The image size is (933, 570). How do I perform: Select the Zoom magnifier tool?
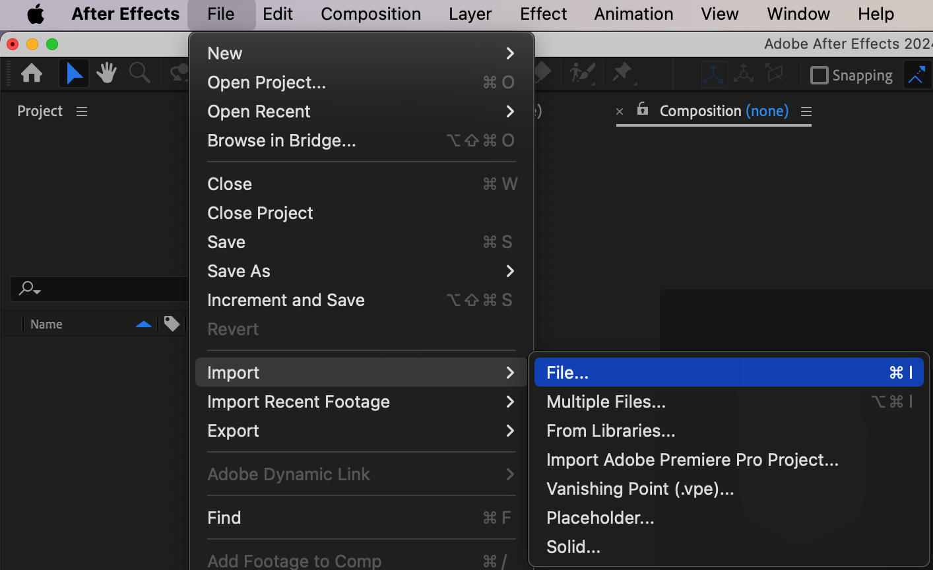139,73
